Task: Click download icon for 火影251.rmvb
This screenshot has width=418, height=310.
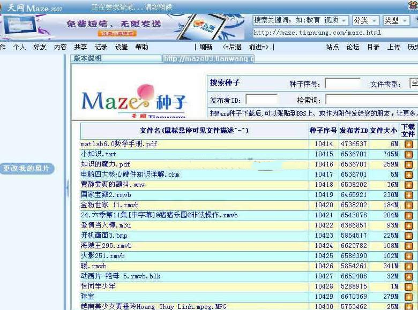Action: tap(408, 256)
